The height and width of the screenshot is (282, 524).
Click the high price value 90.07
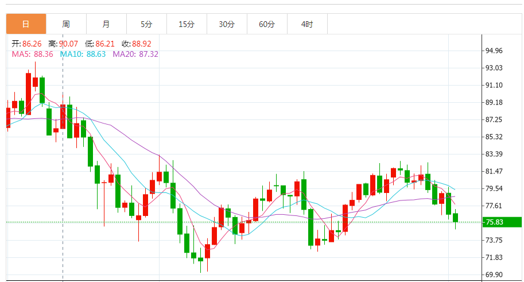[69, 44]
